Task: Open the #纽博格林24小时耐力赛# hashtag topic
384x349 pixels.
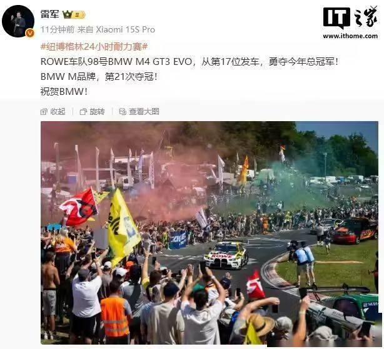Action: click(94, 46)
